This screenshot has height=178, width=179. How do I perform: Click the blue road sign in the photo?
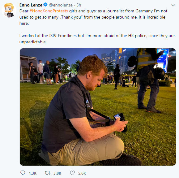[x=163, y=60]
